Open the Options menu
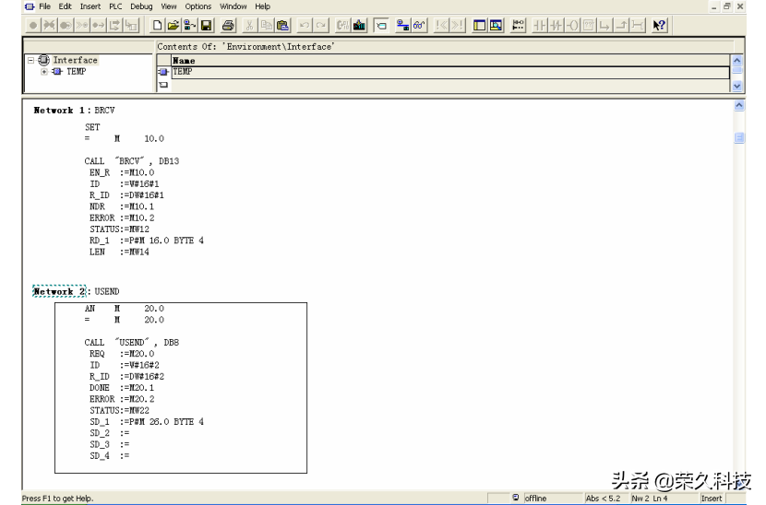 pyautogui.click(x=197, y=6)
